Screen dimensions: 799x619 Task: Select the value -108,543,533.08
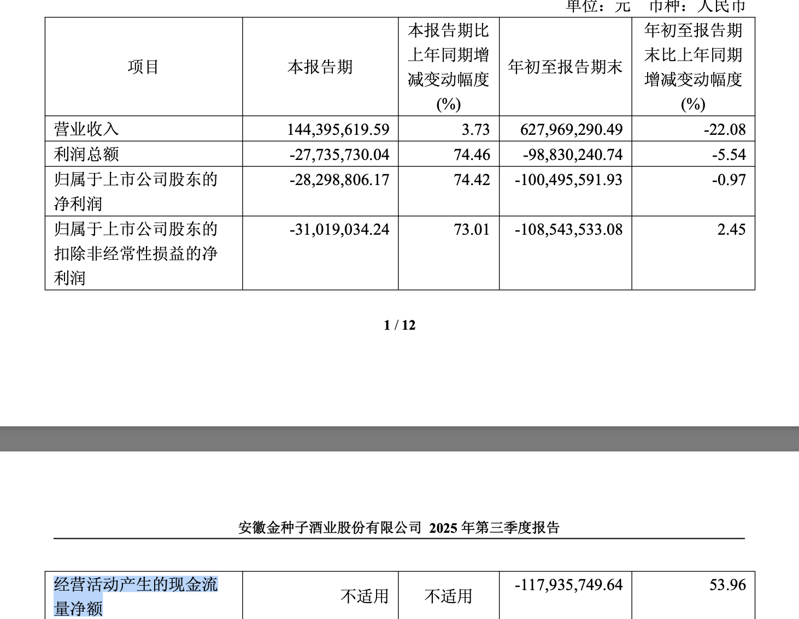coord(568,229)
